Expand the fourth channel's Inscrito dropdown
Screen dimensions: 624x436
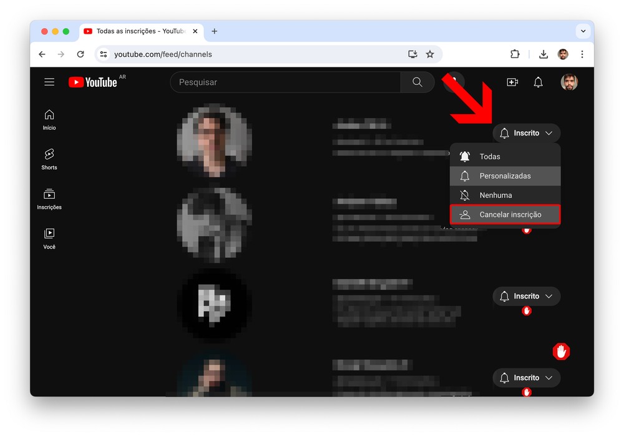click(x=527, y=378)
